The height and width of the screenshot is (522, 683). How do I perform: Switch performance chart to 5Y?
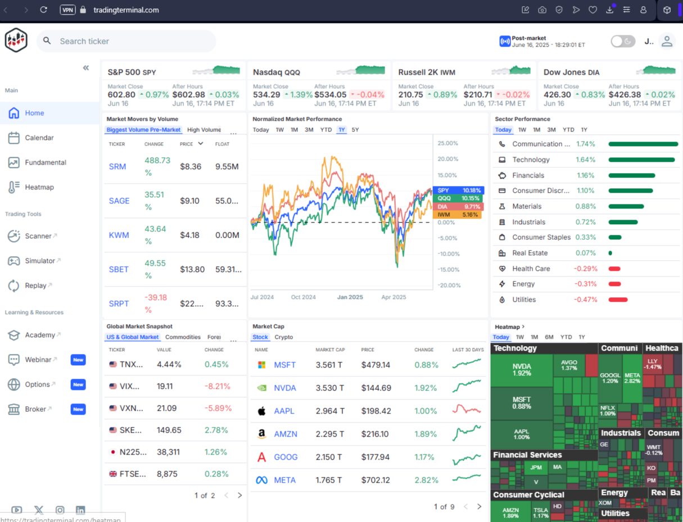click(x=355, y=130)
